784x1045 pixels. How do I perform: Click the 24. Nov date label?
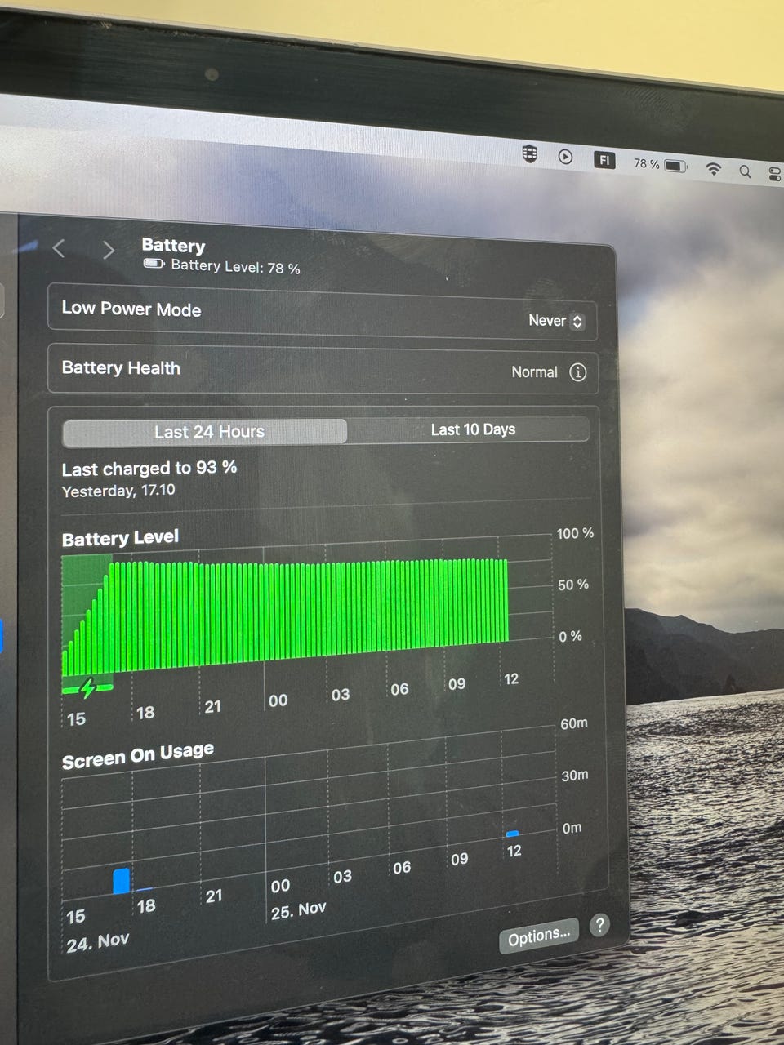tap(98, 942)
